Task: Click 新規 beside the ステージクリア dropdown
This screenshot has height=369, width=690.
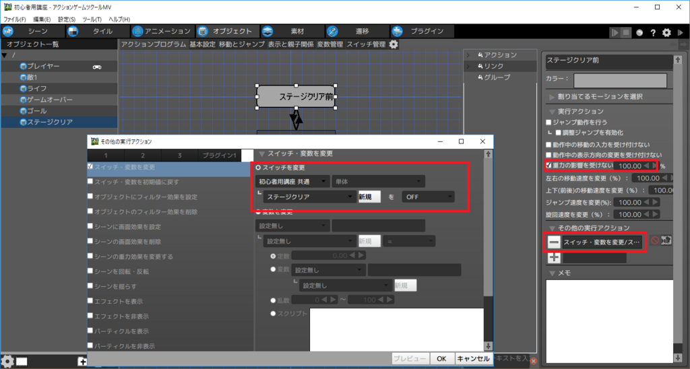Action: [x=370, y=197]
